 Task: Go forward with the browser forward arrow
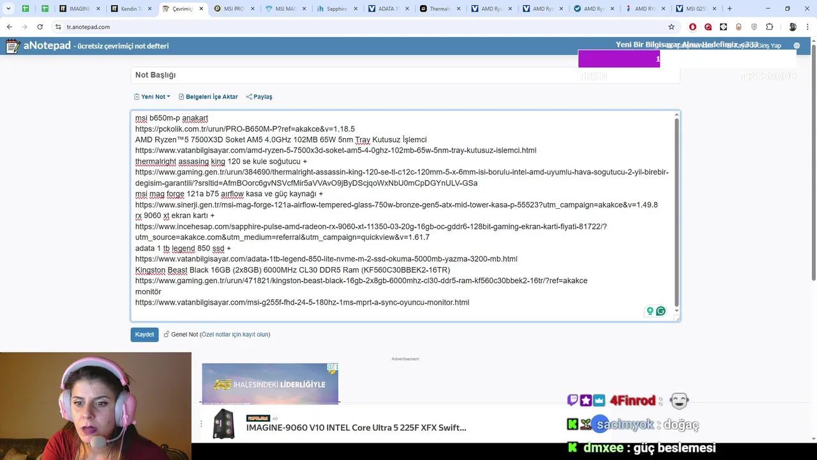pyautogui.click(x=24, y=27)
